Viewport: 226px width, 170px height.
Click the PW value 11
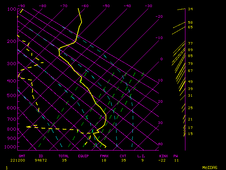(x=176, y=160)
